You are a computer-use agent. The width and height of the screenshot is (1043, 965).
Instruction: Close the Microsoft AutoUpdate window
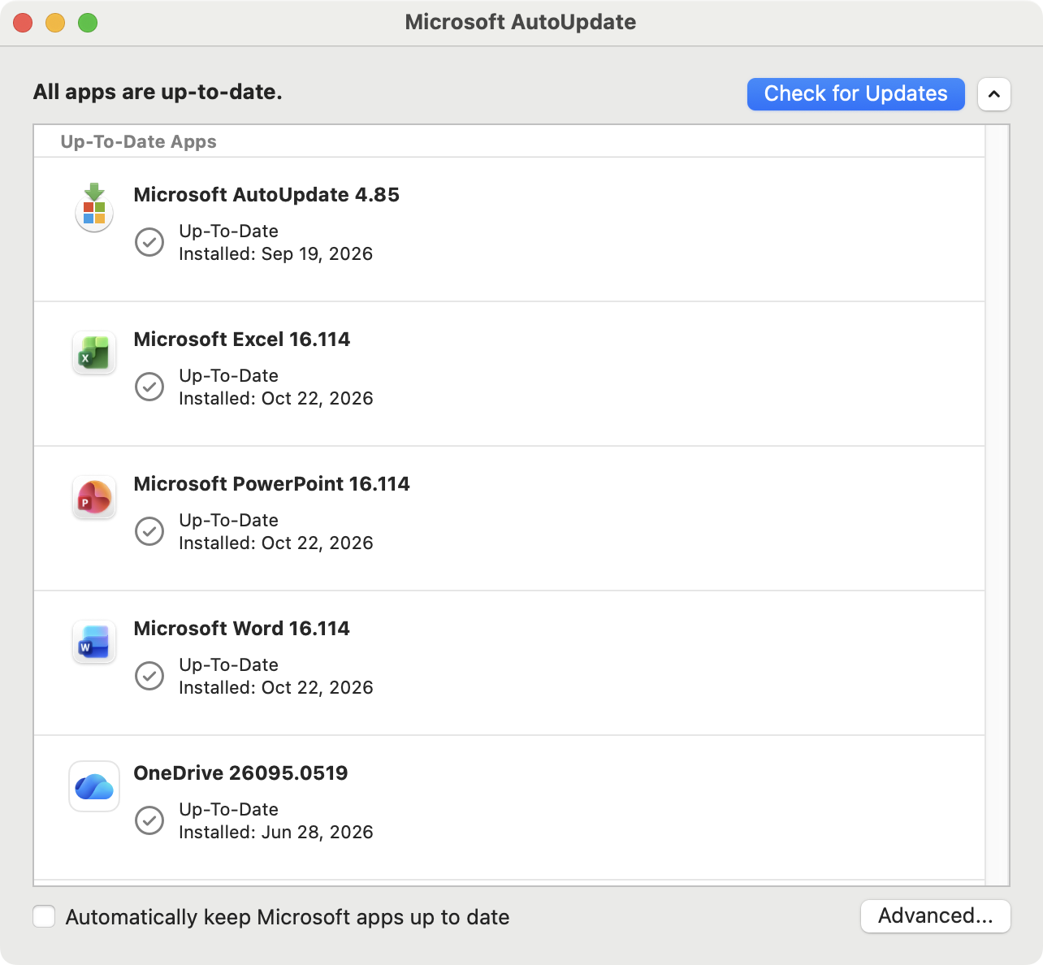[23, 23]
